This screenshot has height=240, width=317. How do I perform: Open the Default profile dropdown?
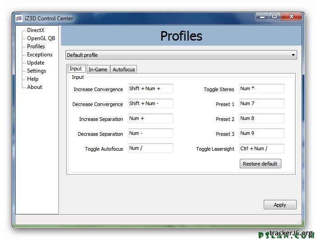coord(181,55)
